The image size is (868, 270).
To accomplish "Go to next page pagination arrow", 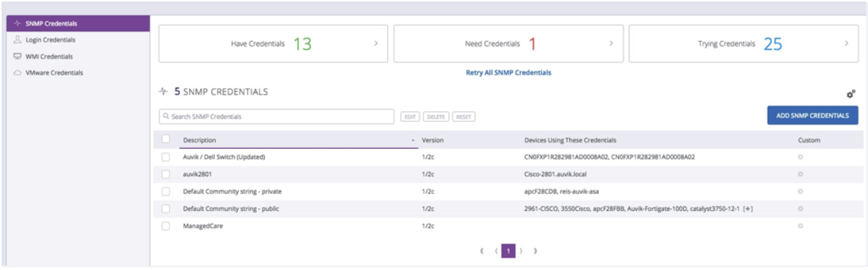I will click(522, 251).
